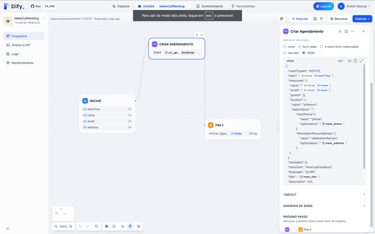This screenshot has height=234, width=375.
Task: Add a new block with plus icon
Action: pos(107,226)
